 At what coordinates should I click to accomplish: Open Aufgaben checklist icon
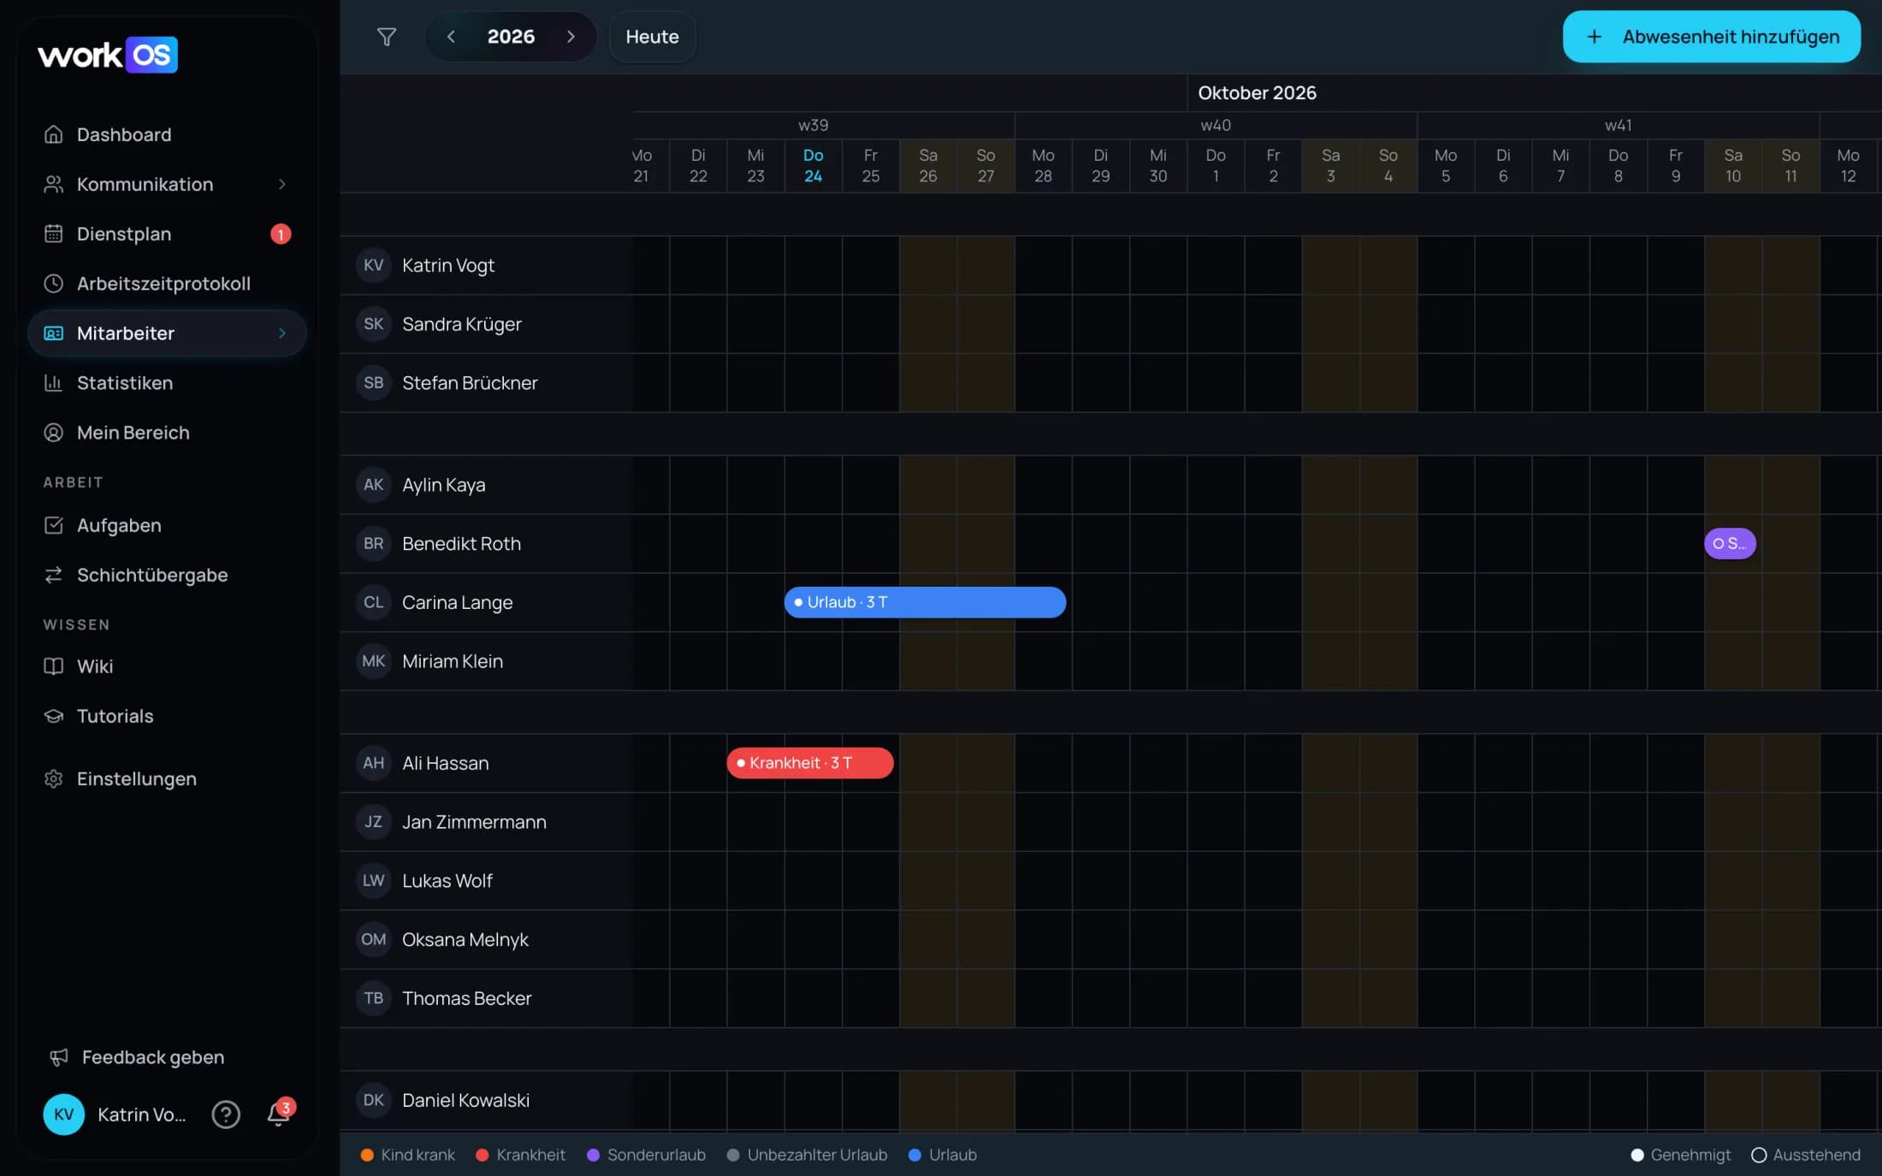(x=54, y=525)
